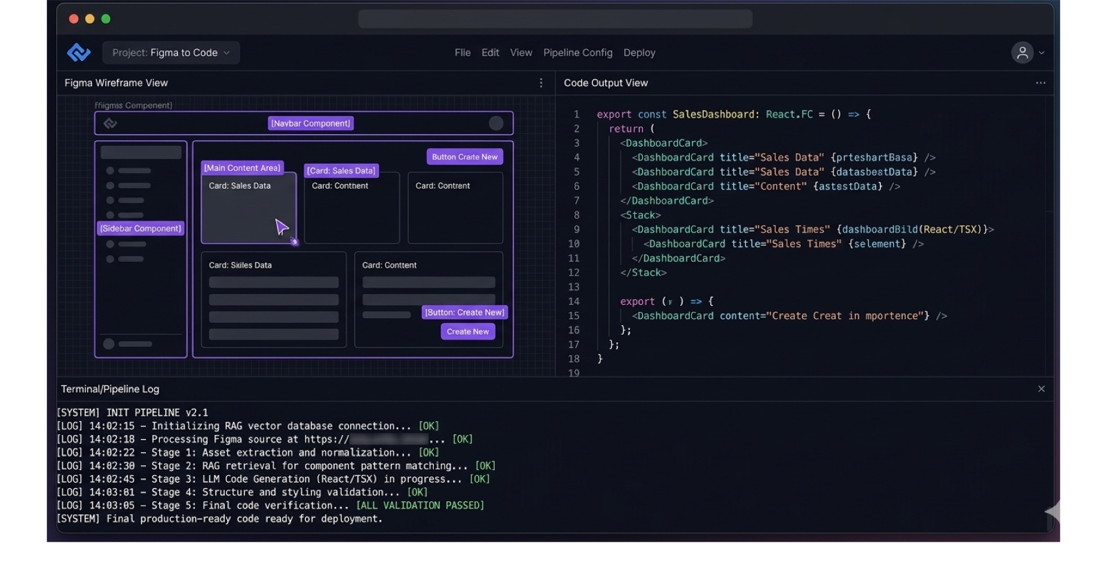Screen dimensions: 1107x574
Task: Click the blue app logo icon
Action: [78, 53]
